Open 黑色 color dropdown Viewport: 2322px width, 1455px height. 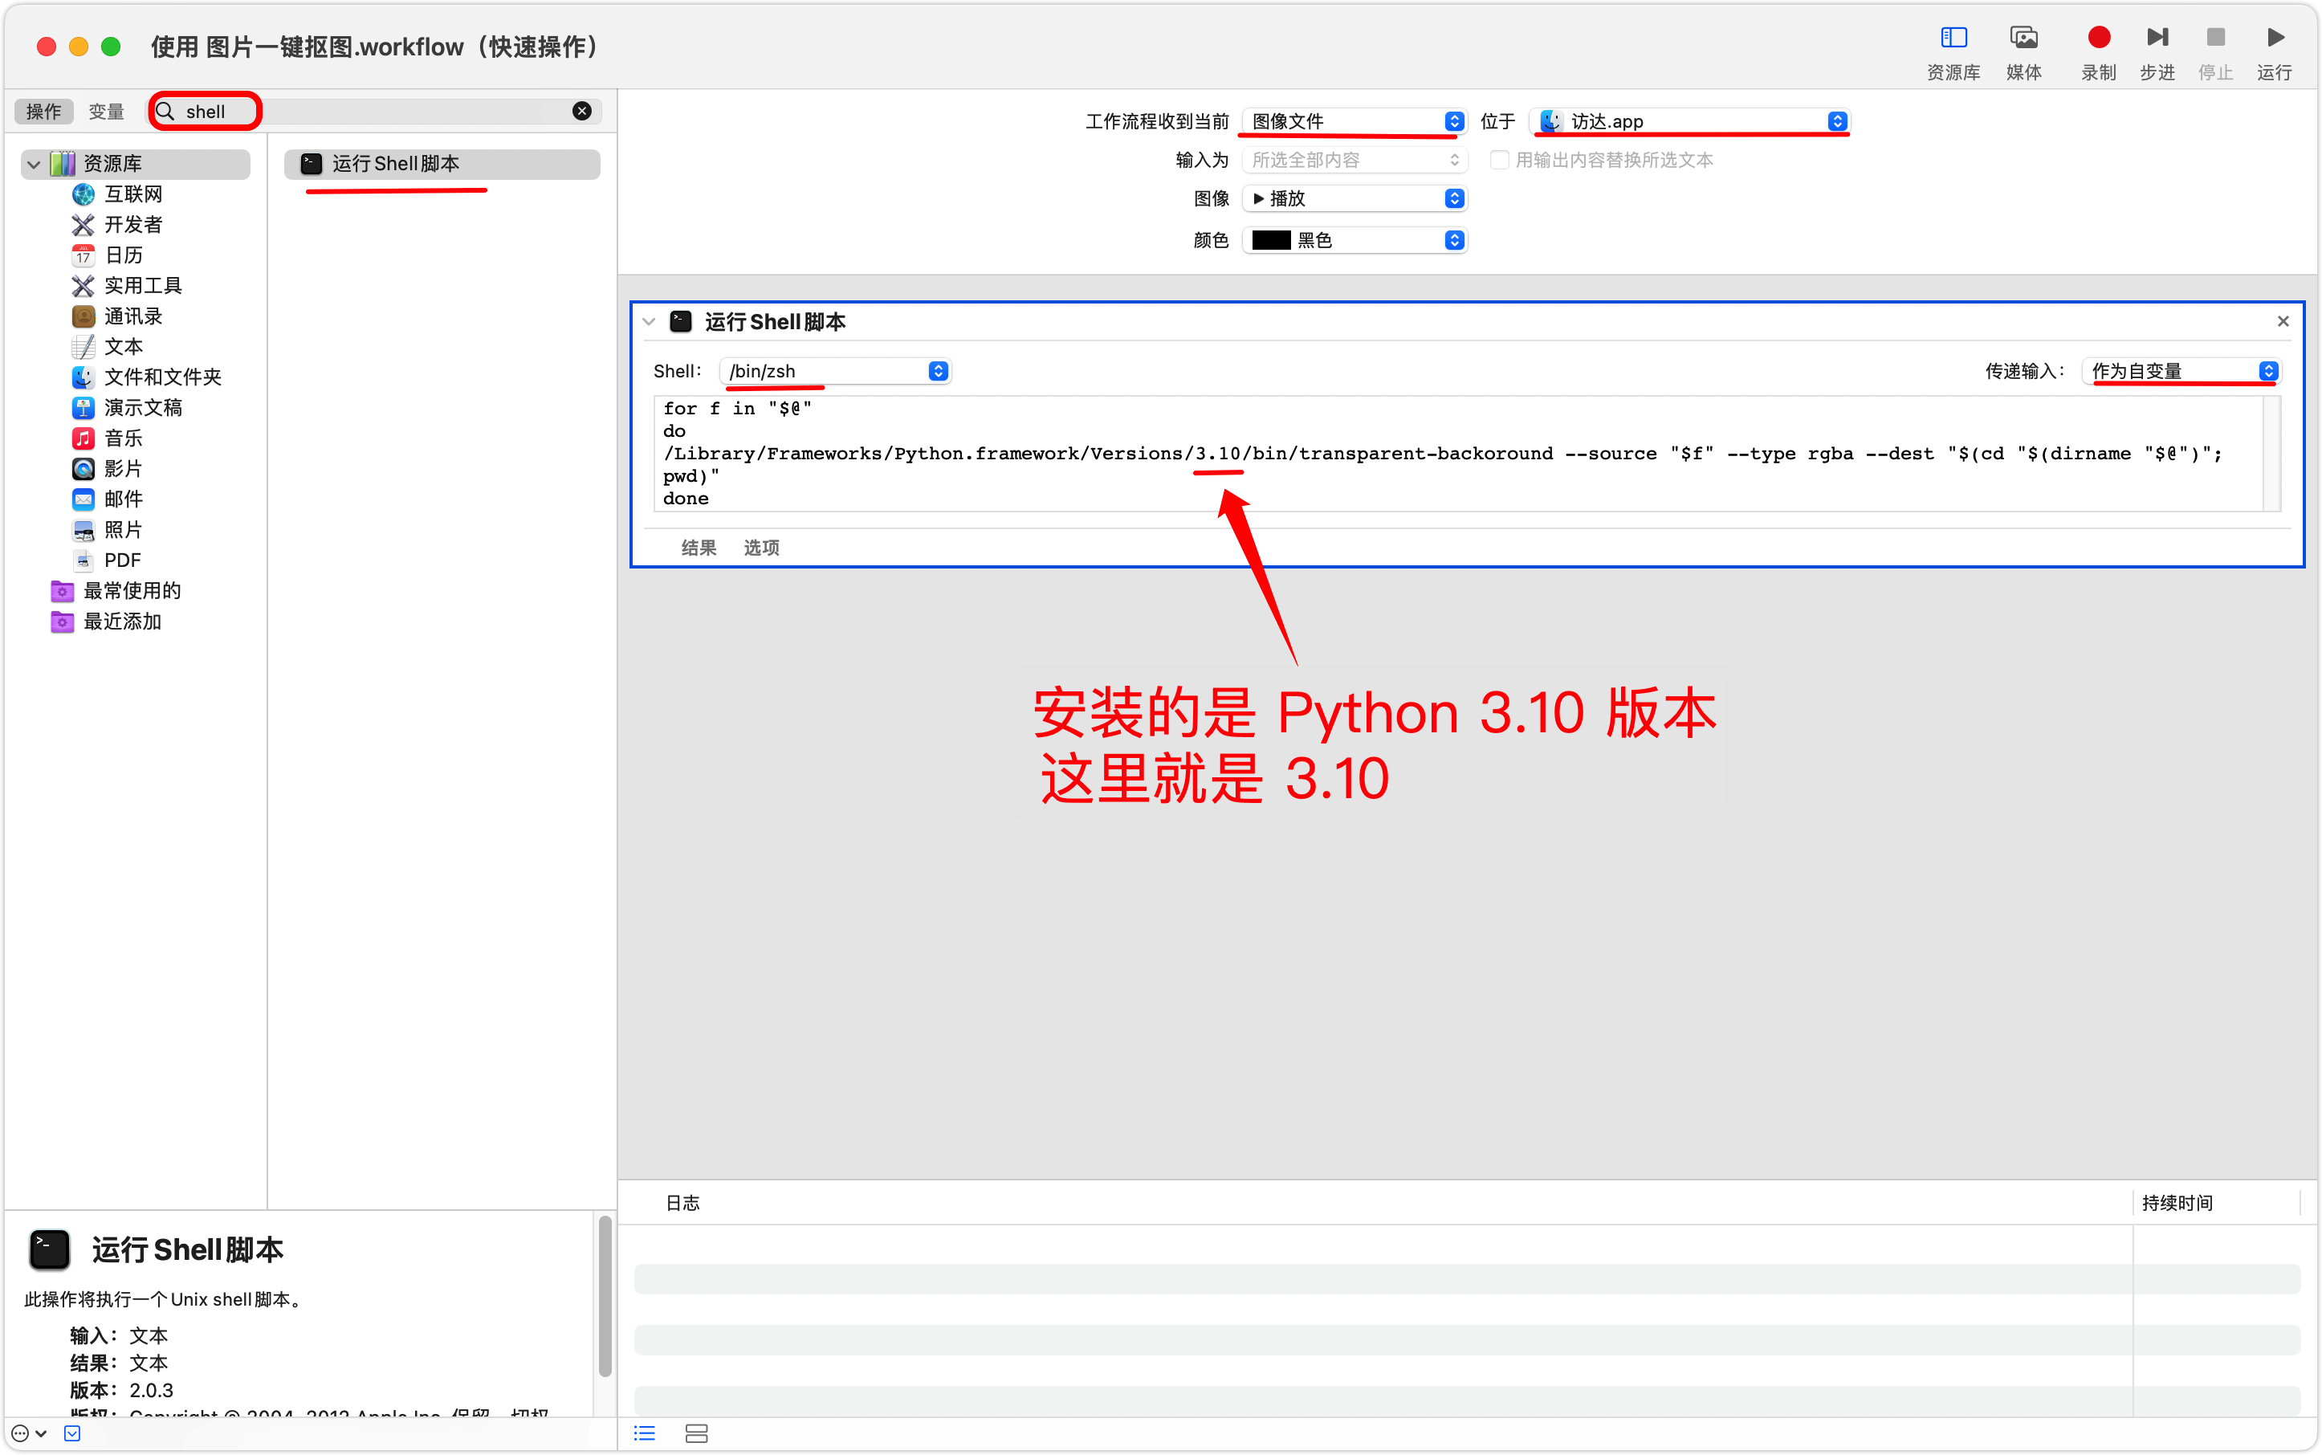click(1354, 241)
